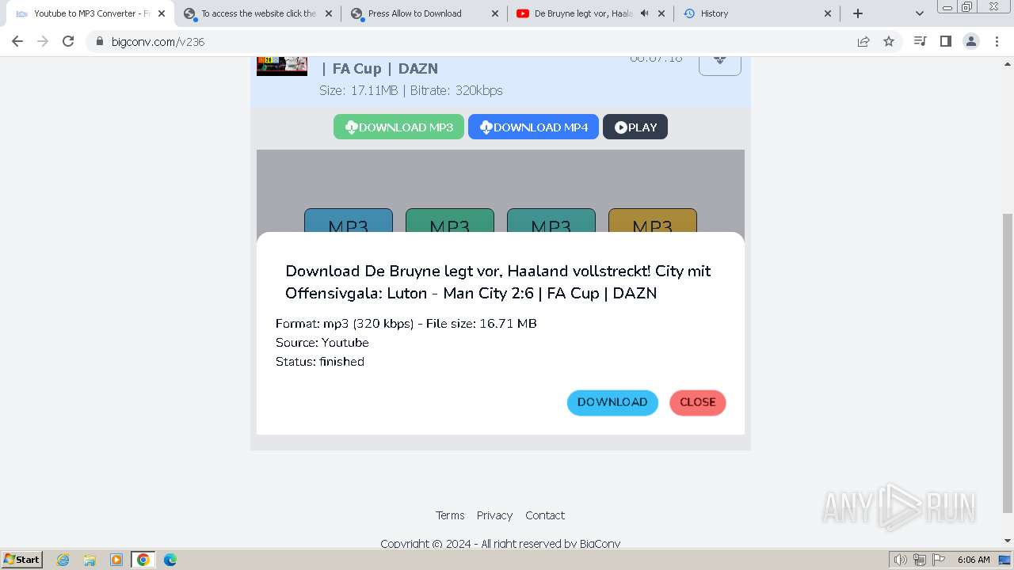Close the 'To access the website' tab

(x=329, y=13)
